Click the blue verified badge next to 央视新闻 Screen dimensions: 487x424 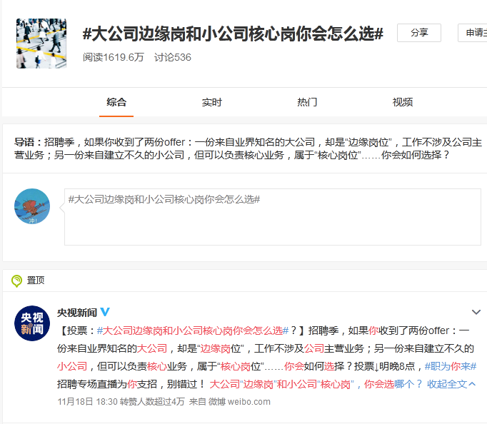click(x=106, y=313)
